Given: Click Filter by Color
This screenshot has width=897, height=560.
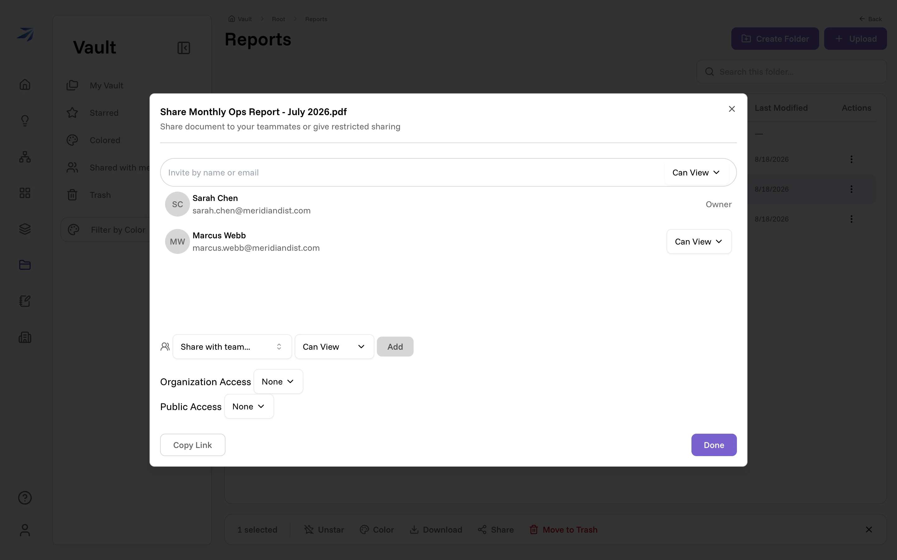Looking at the screenshot, I should [106, 230].
